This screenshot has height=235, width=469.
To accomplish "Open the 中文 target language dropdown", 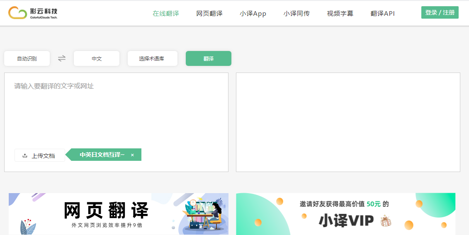I will pos(97,58).
